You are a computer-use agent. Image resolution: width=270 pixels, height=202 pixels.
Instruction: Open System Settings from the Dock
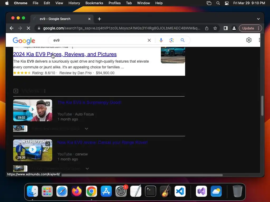pyautogui.click(x=121, y=191)
